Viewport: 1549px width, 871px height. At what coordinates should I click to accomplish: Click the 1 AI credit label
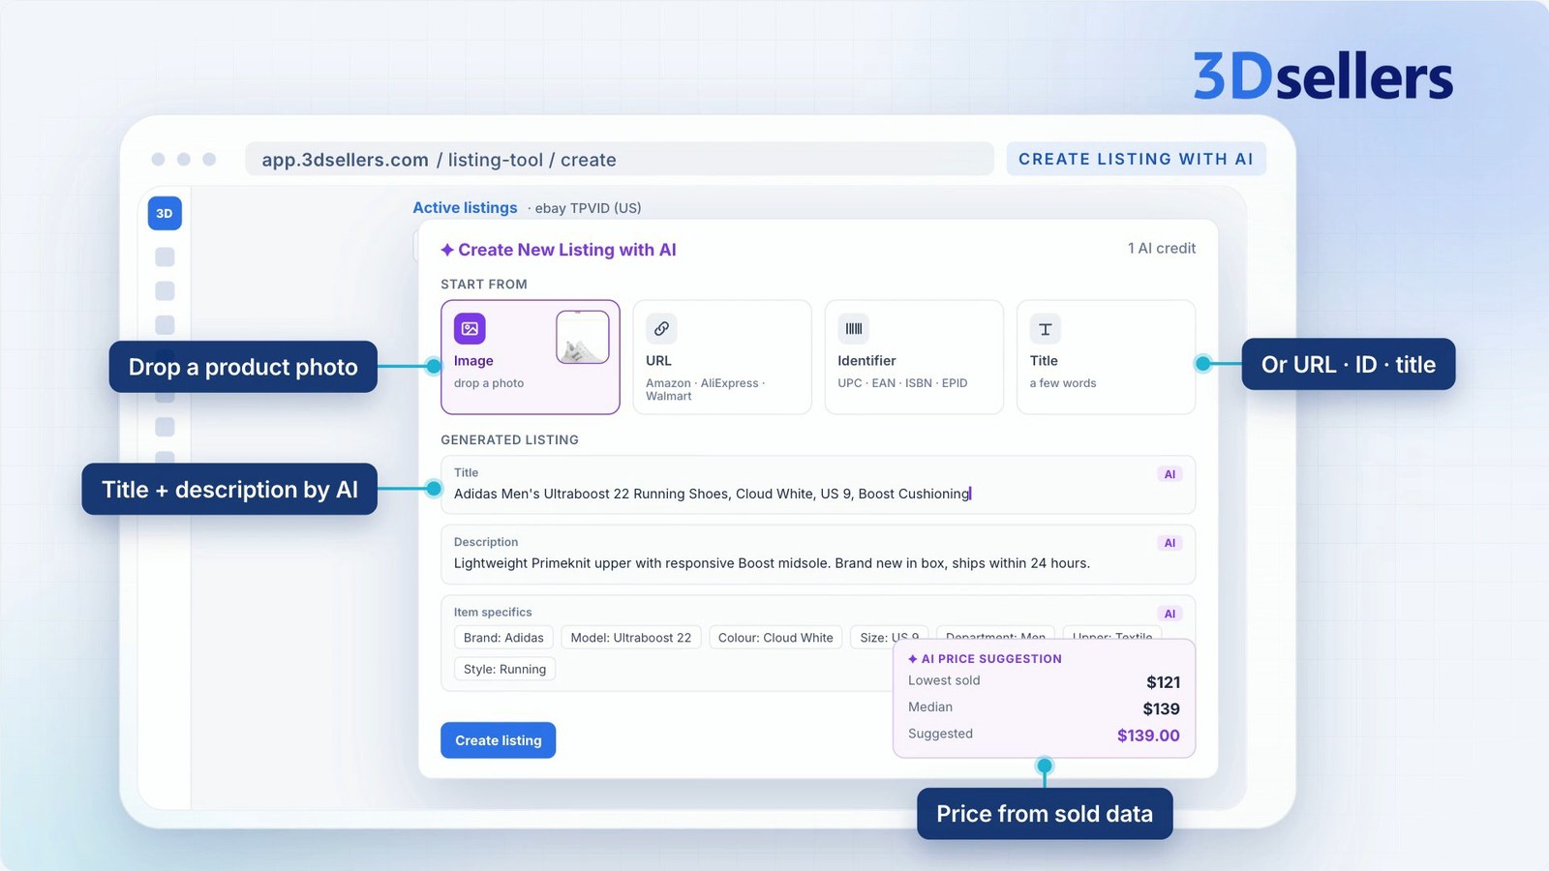(1162, 249)
